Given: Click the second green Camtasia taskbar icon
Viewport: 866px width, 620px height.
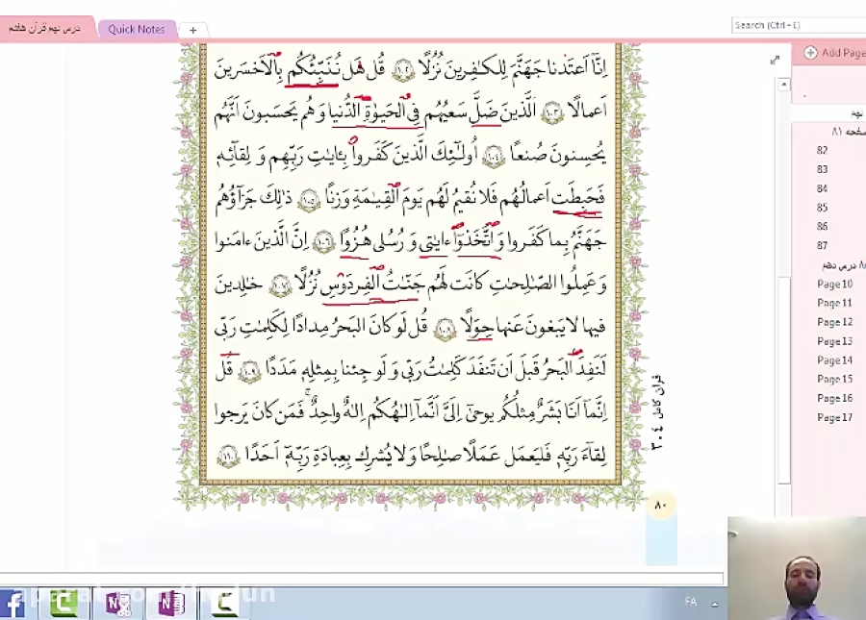Looking at the screenshot, I should coord(223,605).
